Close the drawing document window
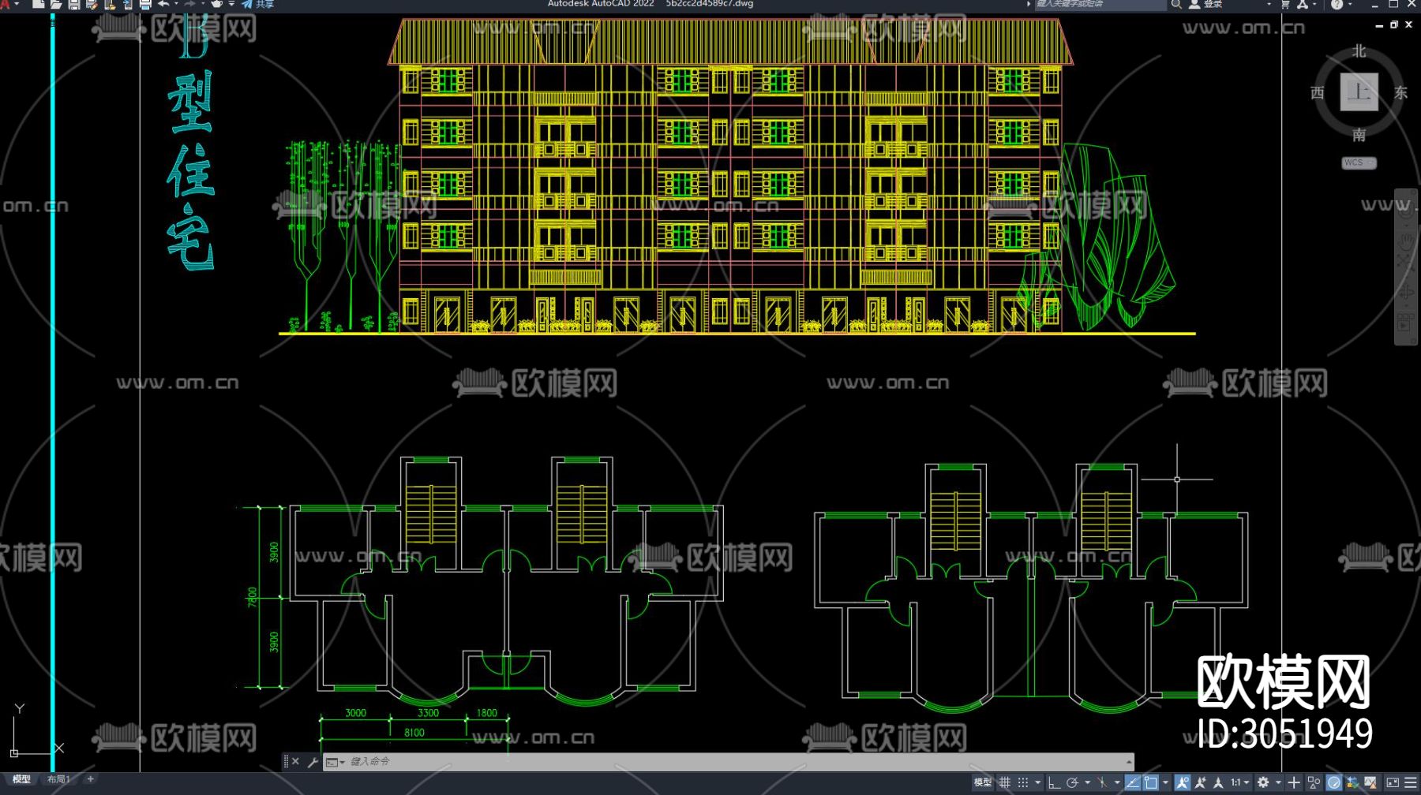Viewport: 1421px width, 795px height. click(1409, 25)
